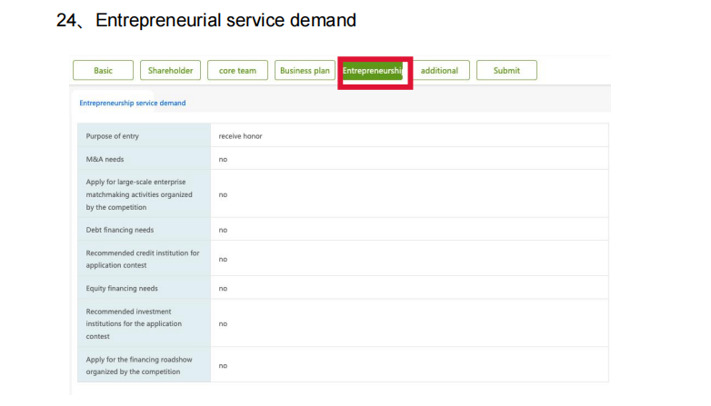Image resolution: width=711 pixels, height=406 pixels.
Task: Select the no value for matchmaking activities
Action: (x=223, y=194)
